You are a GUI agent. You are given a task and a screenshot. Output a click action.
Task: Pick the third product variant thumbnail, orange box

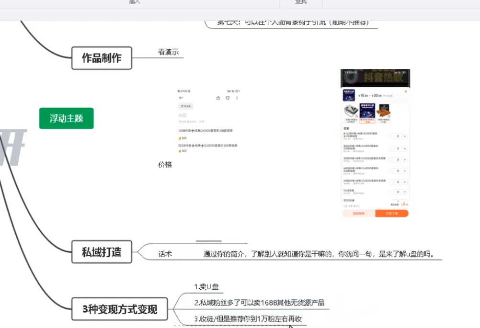click(384, 111)
